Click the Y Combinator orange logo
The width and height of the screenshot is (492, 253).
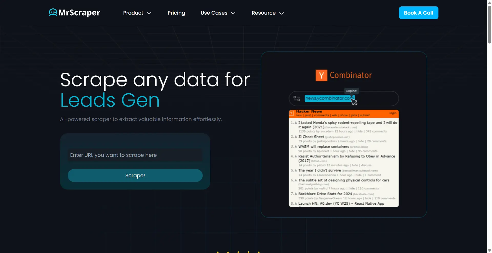tap(321, 75)
